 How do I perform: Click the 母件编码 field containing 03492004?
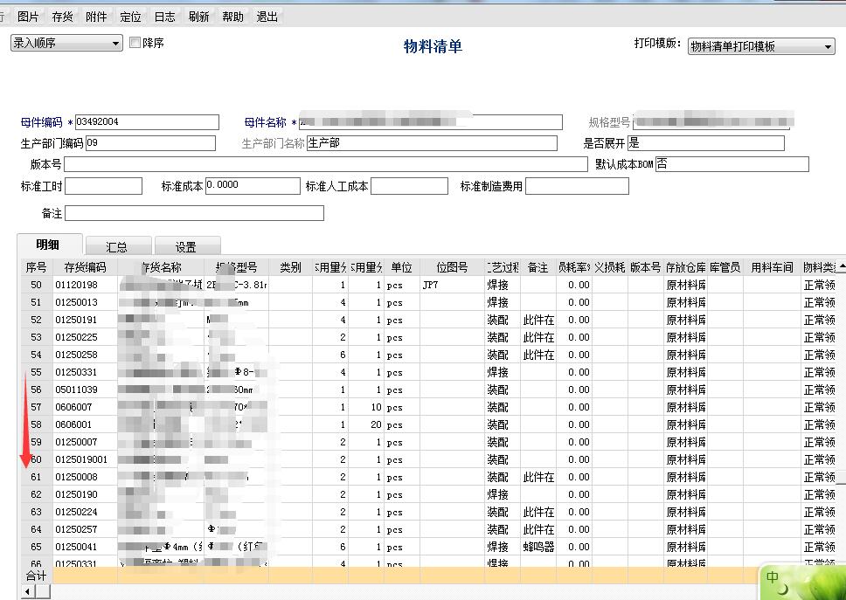(147, 121)
